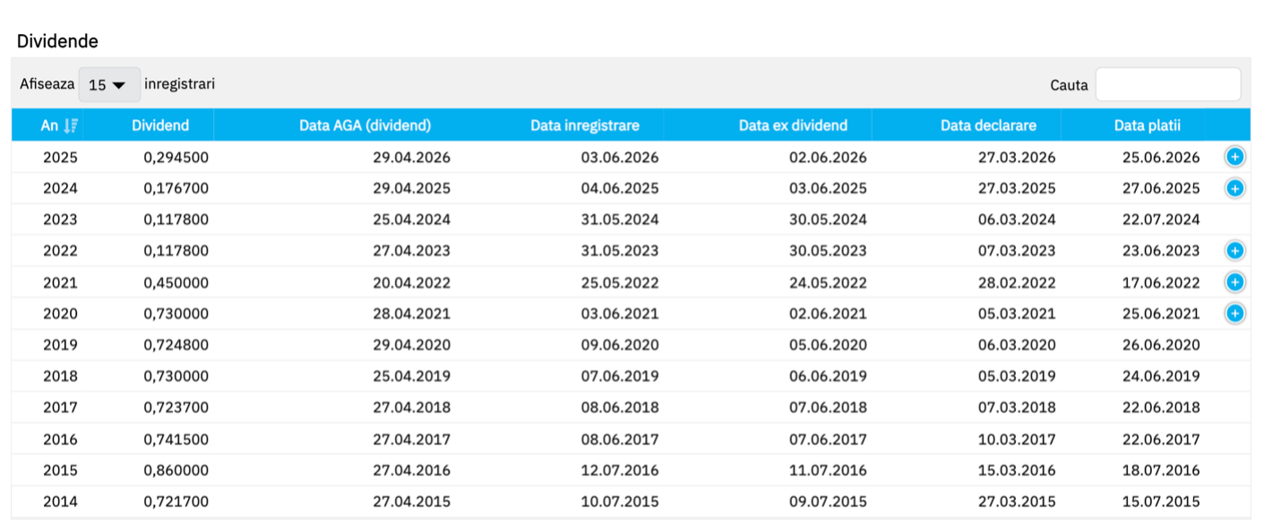The image size is (1281, 522).
Task: Click the payment date 23.06.2023
Action: 1161,251
